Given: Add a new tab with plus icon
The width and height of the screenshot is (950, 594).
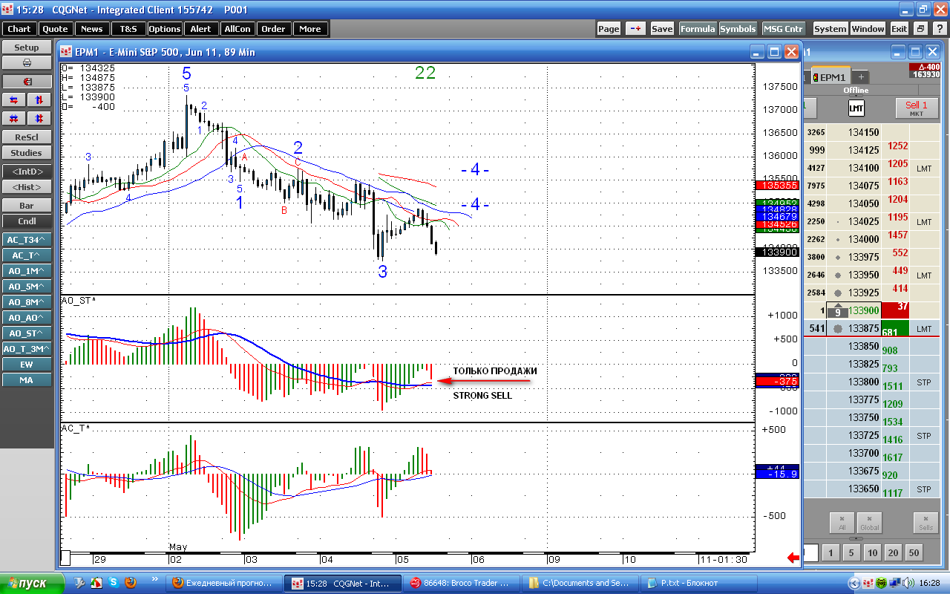Looking at the screenshot, I should pos(861,77).
